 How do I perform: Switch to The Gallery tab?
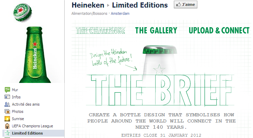156,31
